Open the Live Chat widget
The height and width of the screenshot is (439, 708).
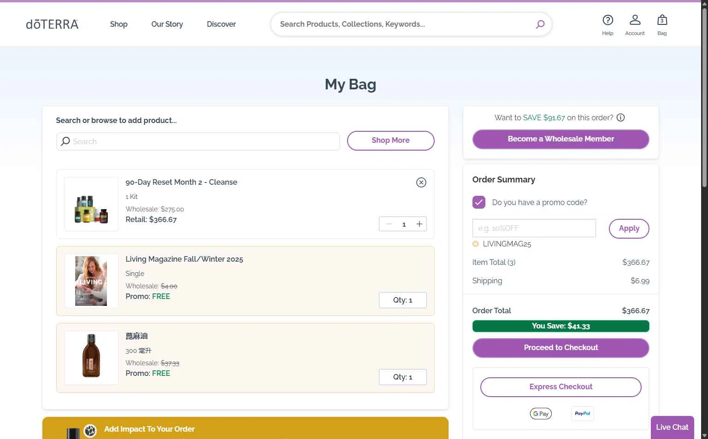tap(672, 427)
